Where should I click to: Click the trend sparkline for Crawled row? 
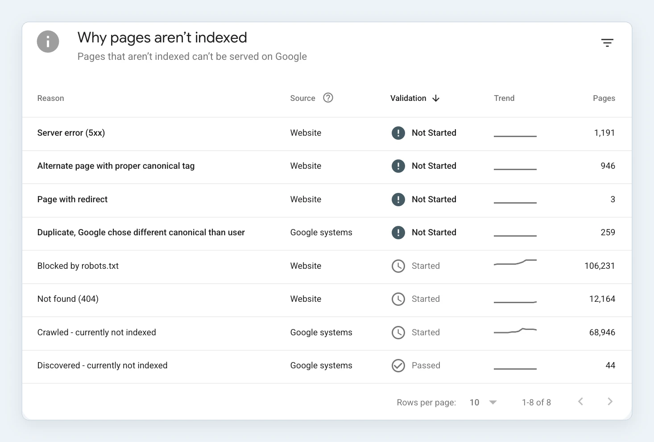[x=515, y=331]
